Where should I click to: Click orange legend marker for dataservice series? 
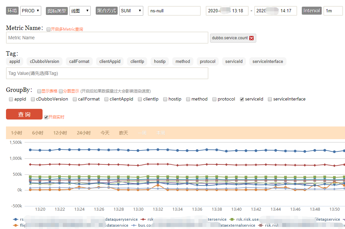(15, 225)
